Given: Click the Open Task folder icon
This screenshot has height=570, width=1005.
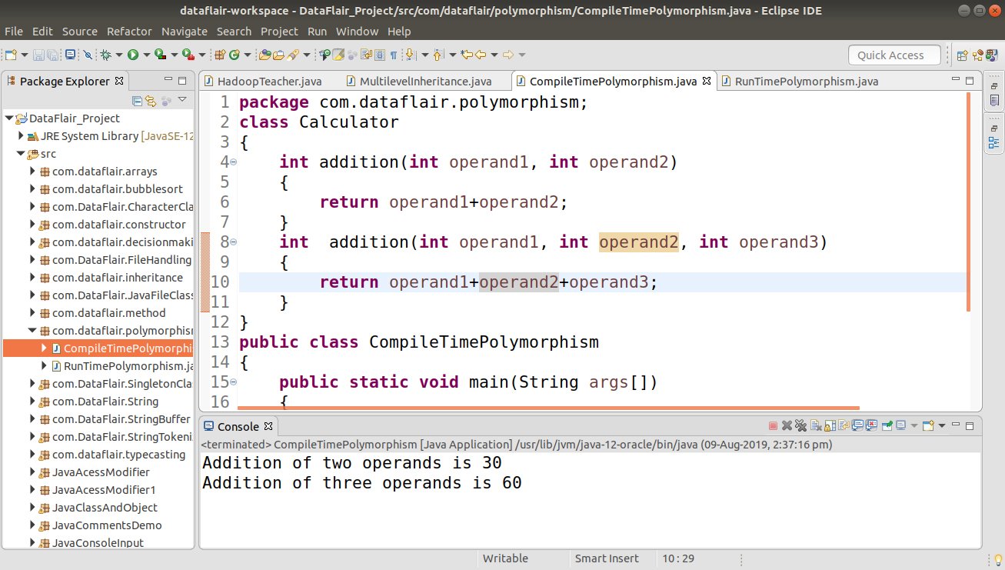Looking at the screenshot, I should point(279,55).
